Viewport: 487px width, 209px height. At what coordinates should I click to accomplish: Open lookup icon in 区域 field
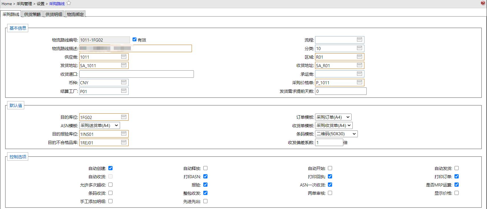pyautogui.click(x=360, y=57)
